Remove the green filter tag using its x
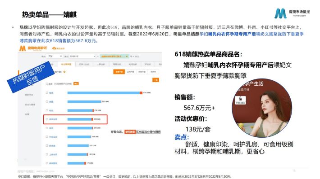 pyautogui.click(x=127, y=56)
